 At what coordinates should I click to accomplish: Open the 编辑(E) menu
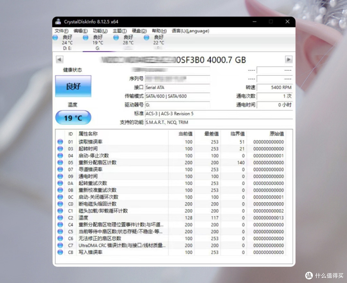(x=80, y=31)
